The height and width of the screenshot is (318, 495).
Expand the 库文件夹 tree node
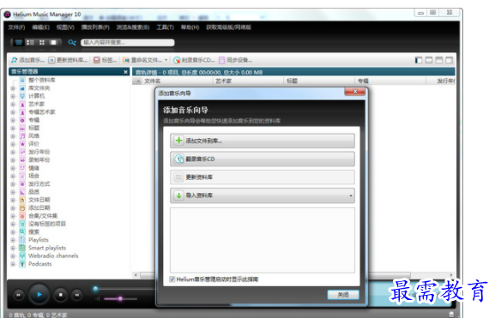pos(13,88)
